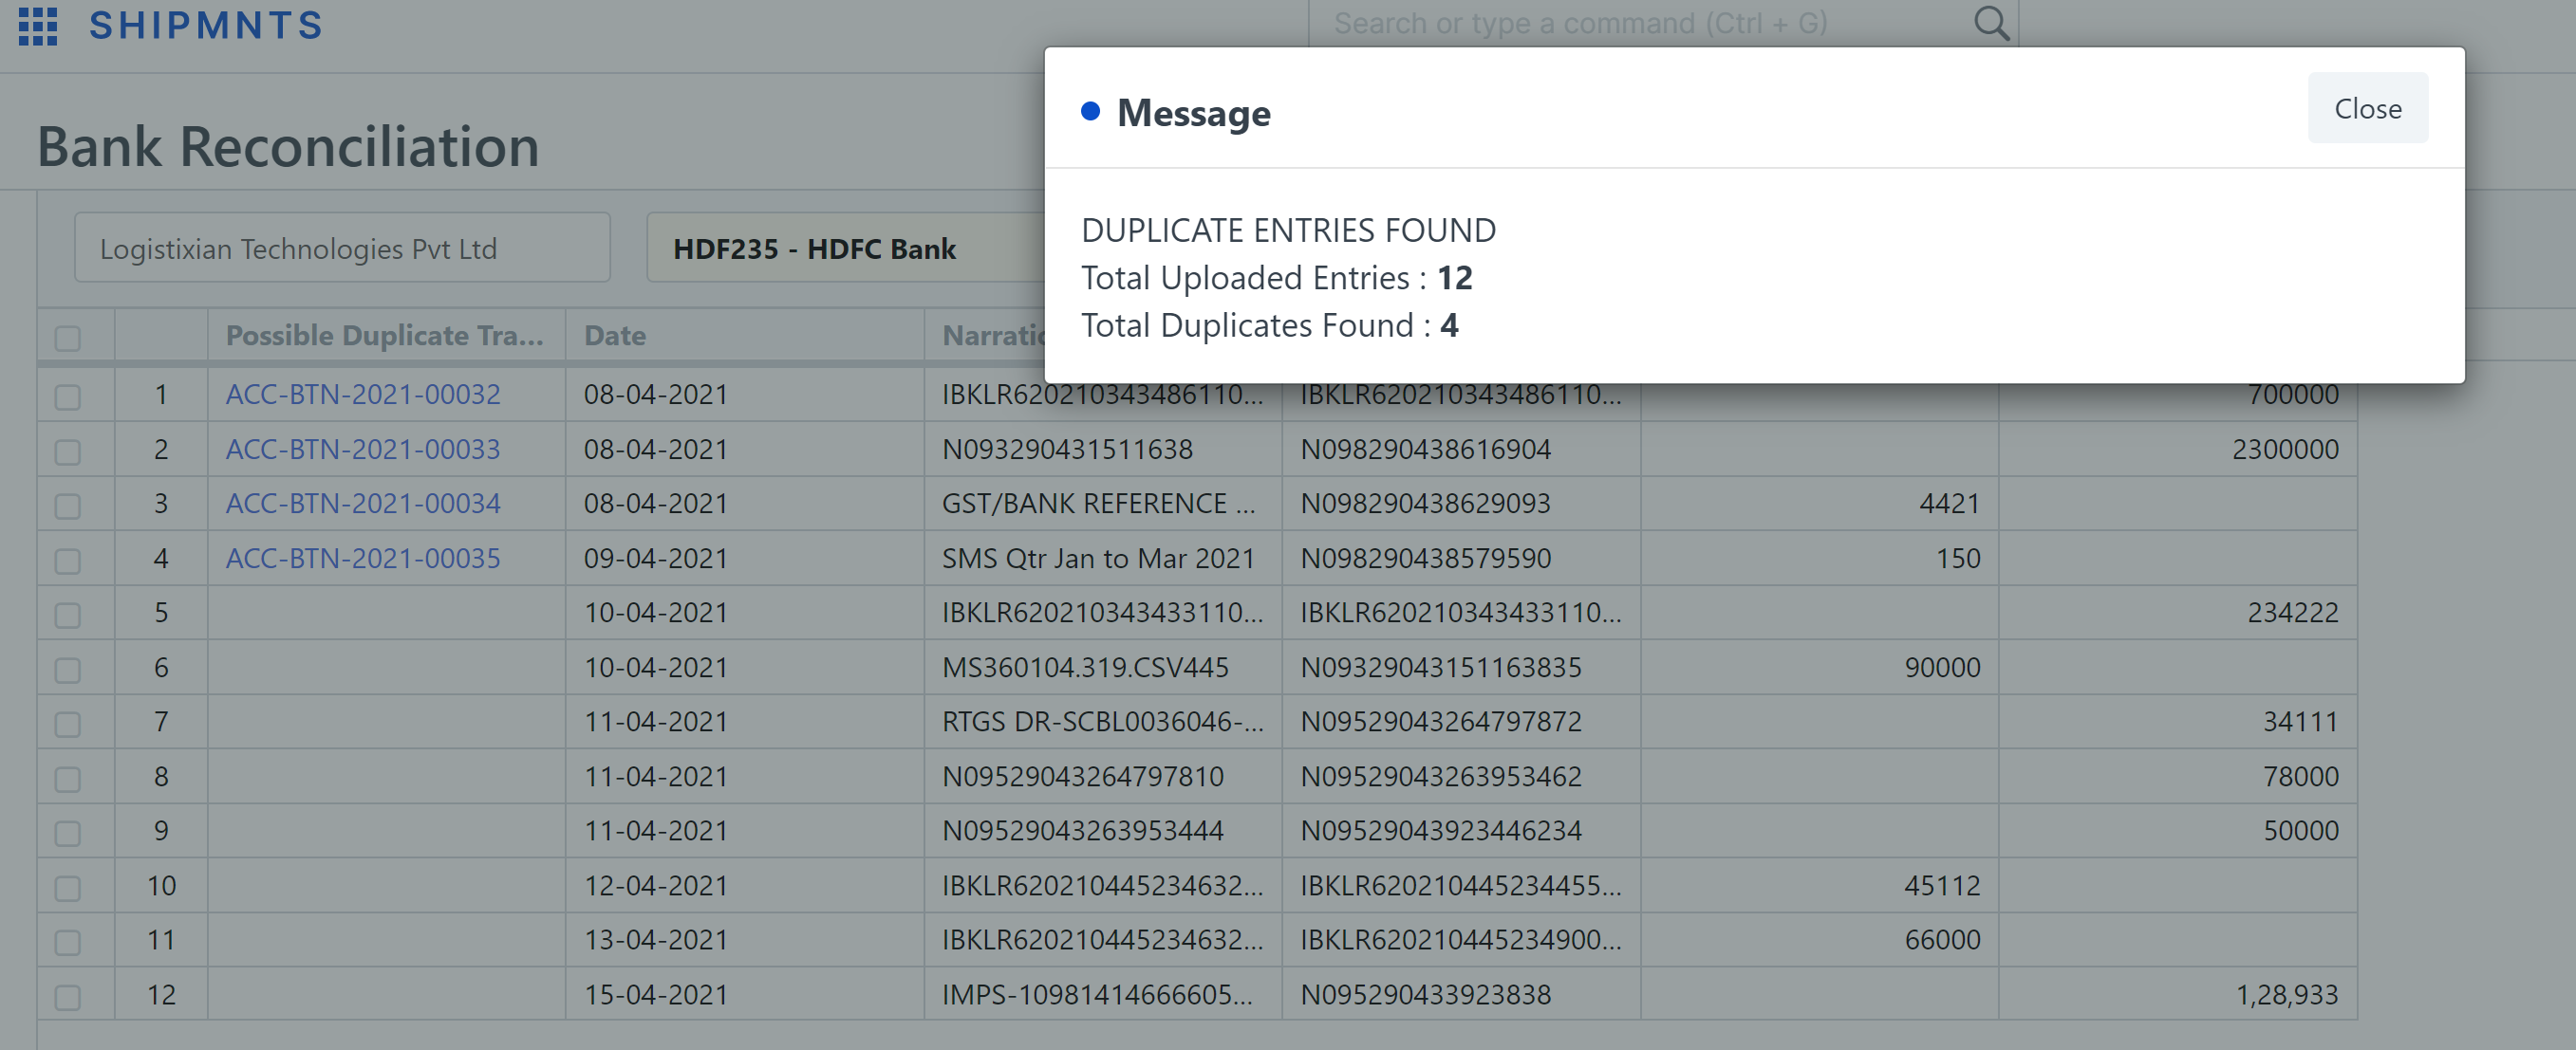Check the row 8 checkbox
2576x1050 pixels.
coord(68,779)
